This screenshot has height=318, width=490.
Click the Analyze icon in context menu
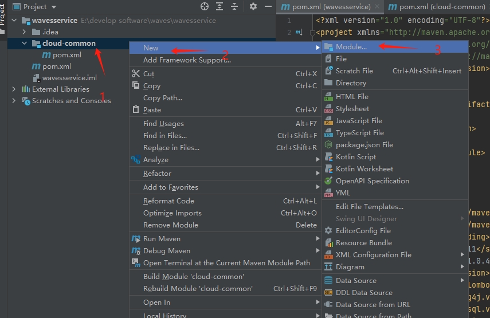(136, 159)
